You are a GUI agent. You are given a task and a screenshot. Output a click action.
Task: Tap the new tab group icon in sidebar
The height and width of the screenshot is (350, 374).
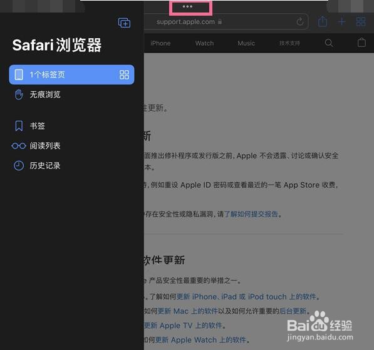(x=124, y=23)
